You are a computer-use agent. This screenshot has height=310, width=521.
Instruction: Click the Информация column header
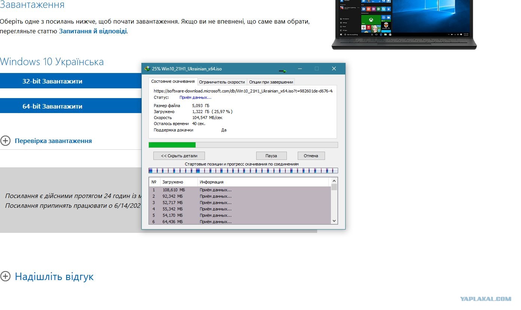coord(263,182)
